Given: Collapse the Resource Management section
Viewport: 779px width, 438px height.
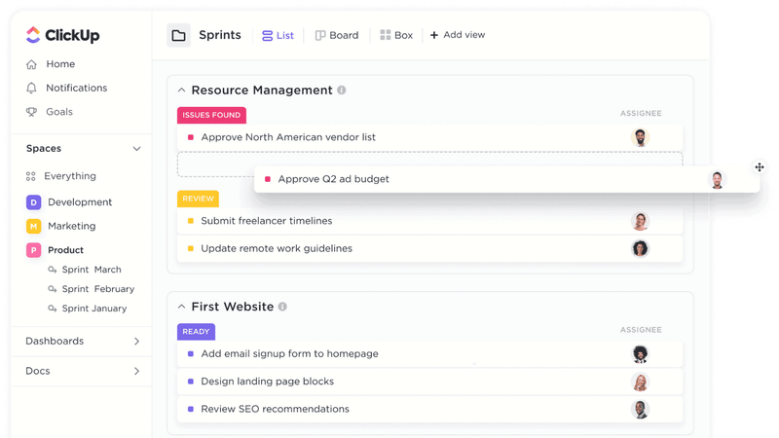Looking at the screenshot, I should pyautogui.click(x=181, y=90).
